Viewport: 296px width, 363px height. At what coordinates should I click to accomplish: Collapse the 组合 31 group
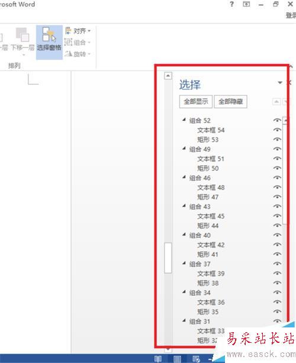[x=184, y=321]
